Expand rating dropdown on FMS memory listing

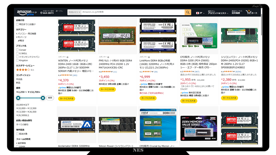click(x=111, y=72)
